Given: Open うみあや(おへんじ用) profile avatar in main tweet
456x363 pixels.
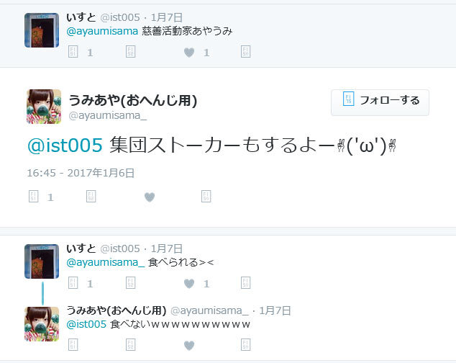Looking at the screenshot, I should point(44,107).
